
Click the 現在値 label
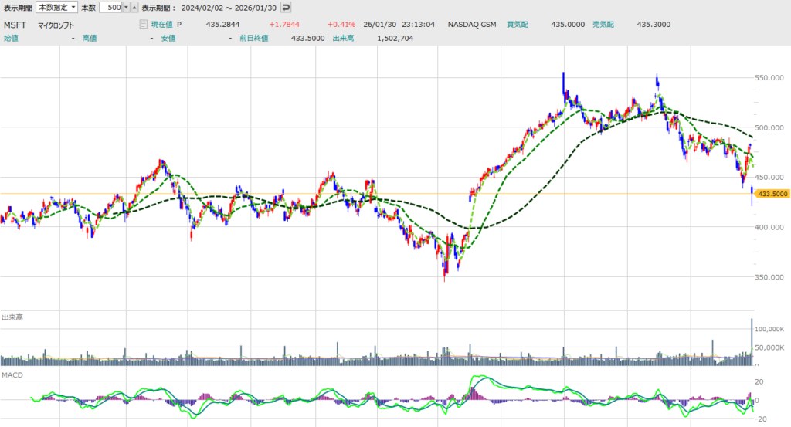click(x=161, y=25)
